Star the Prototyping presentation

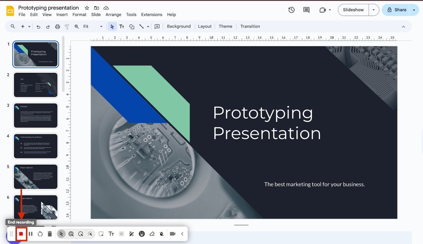coord(87,8)
